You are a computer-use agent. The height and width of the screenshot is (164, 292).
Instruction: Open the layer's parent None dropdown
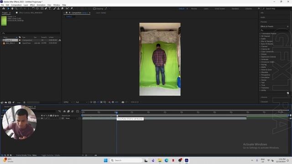tap(71, 118)
